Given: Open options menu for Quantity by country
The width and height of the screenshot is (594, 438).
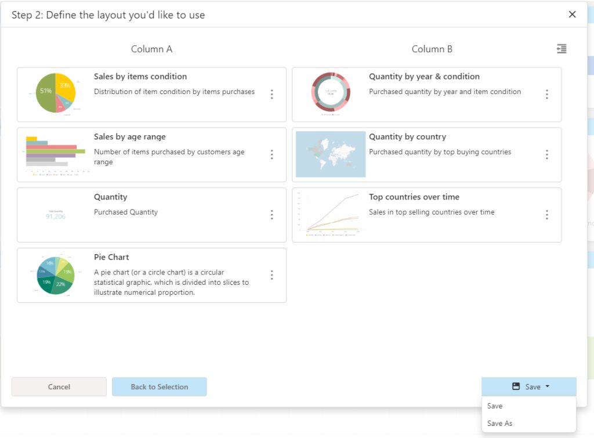Looking at the screenshot, I should pyautogui.click(x=547, y=154).
